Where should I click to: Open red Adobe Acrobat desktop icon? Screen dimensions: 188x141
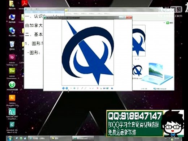click(x=25, y=5)
